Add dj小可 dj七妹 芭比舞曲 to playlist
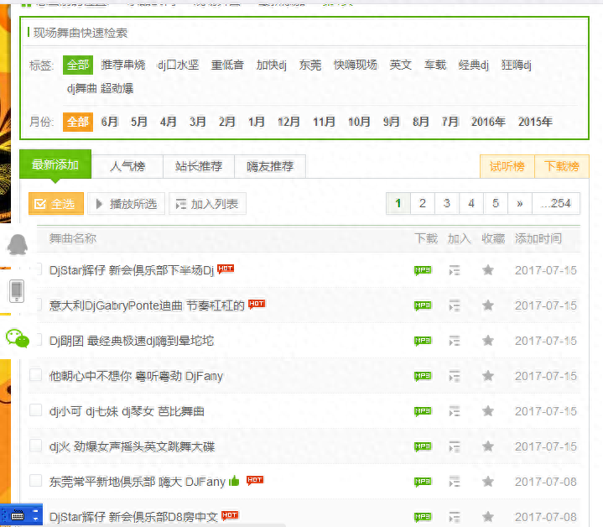 (x=455, y=411)
